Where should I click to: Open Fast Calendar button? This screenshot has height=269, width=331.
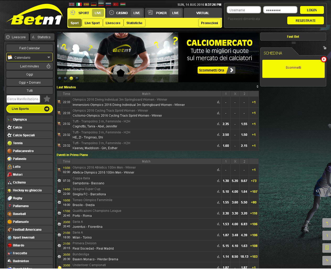click(30, 48)
